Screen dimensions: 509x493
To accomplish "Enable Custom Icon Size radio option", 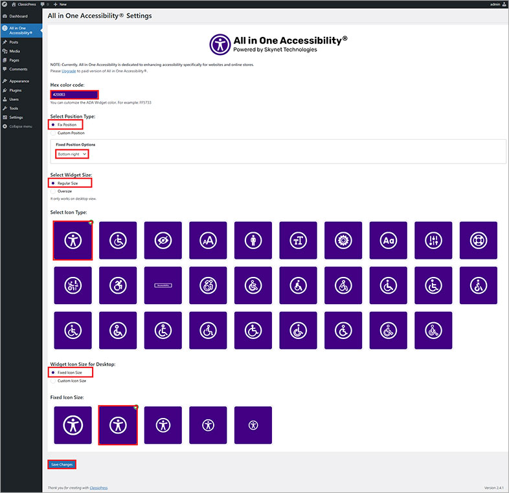I will coord(52,380).
